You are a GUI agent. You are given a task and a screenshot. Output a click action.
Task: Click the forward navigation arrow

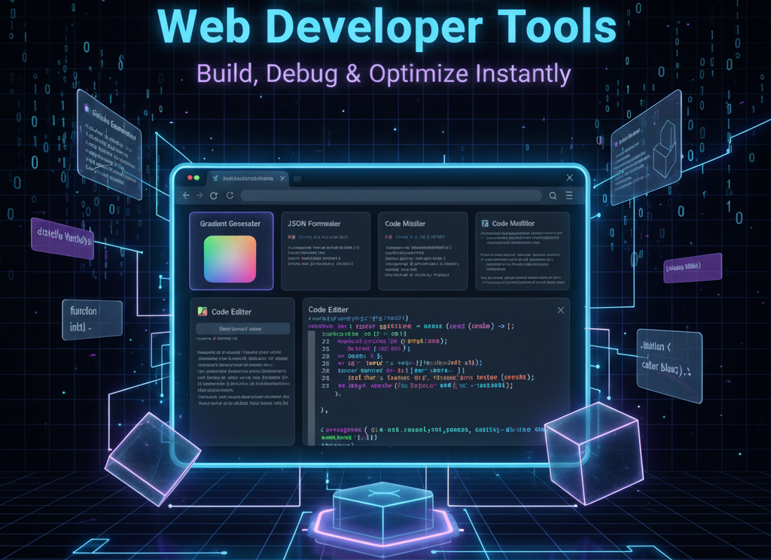199,196
